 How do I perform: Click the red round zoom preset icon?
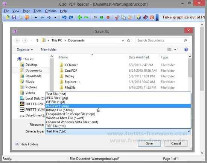[x=108, y=17]
